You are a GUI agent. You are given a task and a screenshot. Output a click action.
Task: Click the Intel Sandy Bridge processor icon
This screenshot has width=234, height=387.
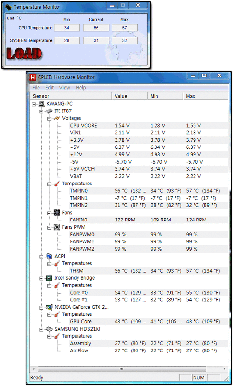point(49,278)
